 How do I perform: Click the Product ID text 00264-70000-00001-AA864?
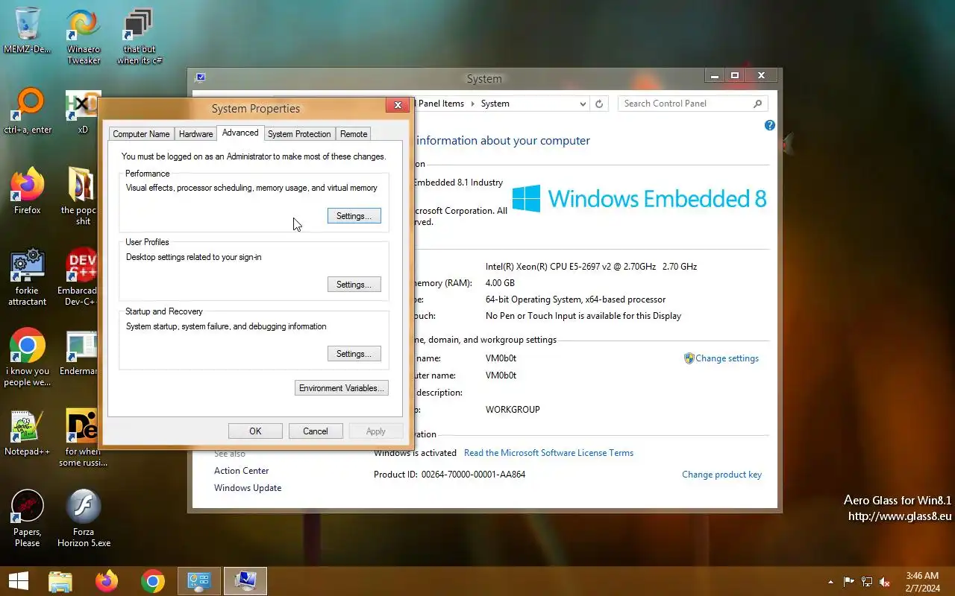[473, 475]
